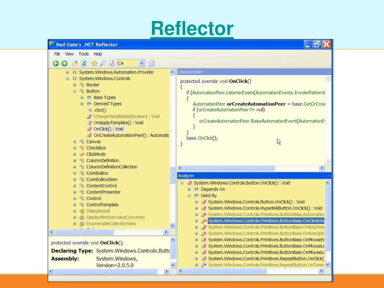Viewport: 384px width, 288px height.
Task: Select ComboBoxItem class in tree
Action: [102, 180]
